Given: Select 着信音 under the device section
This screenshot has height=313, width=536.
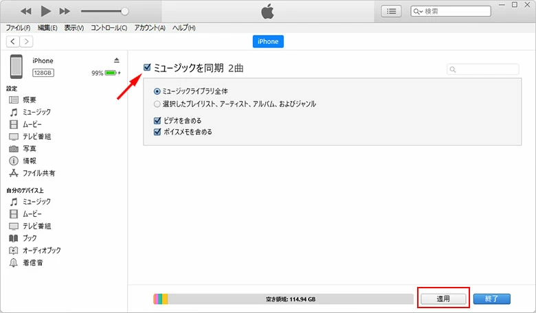Looking at the screenshot, I should pos(33,263).
